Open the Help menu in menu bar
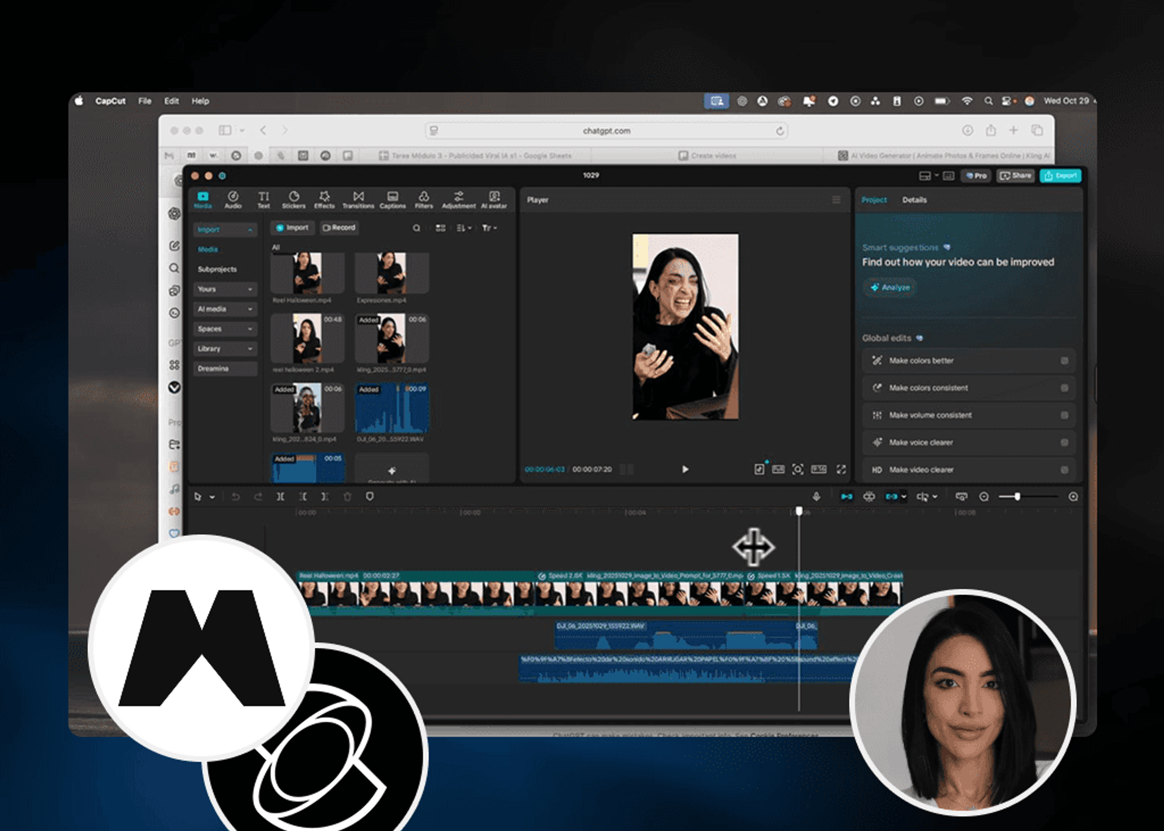 201,101
